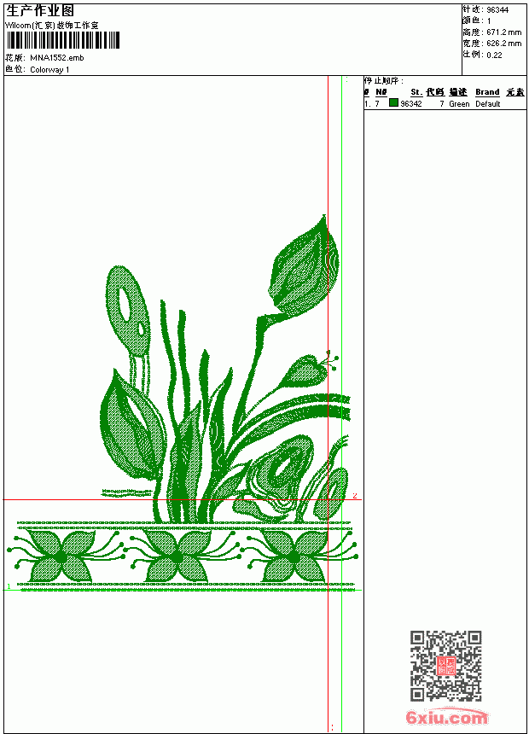
Task: Click the rightmost four-petal flower in the border
Action: [294, 556]
